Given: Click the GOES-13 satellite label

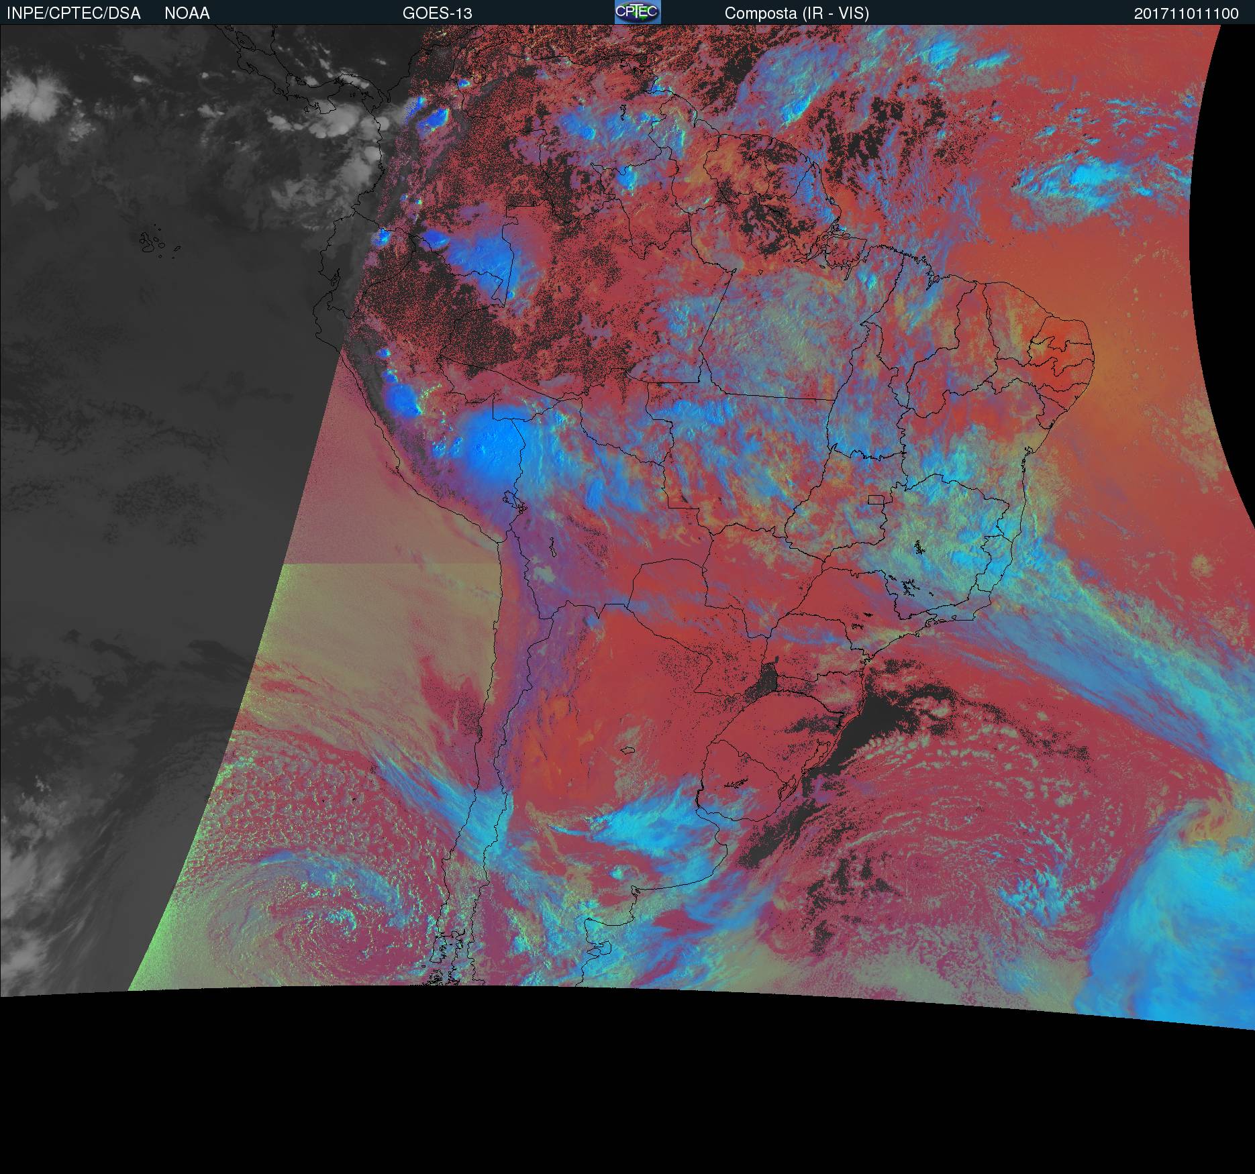Looking at the screenshot, I should point(438,13).
